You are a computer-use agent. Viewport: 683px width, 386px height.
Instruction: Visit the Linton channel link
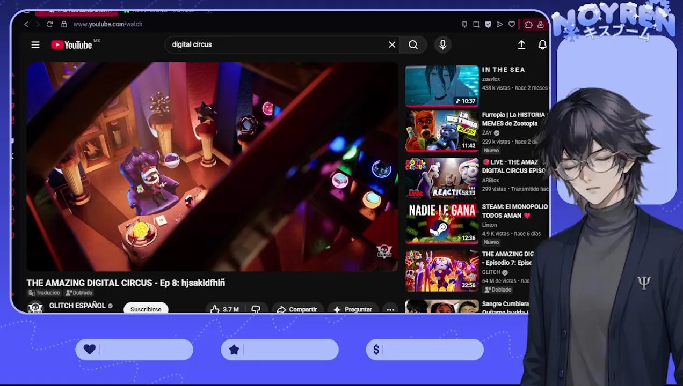coord(490,225)
